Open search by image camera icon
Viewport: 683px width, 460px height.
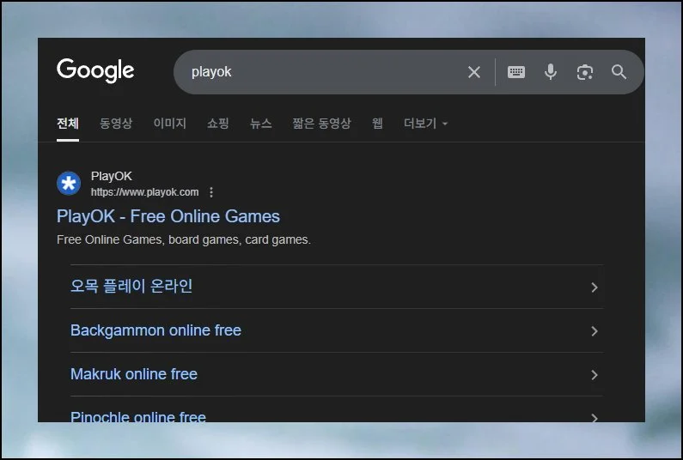click(585, 72)
